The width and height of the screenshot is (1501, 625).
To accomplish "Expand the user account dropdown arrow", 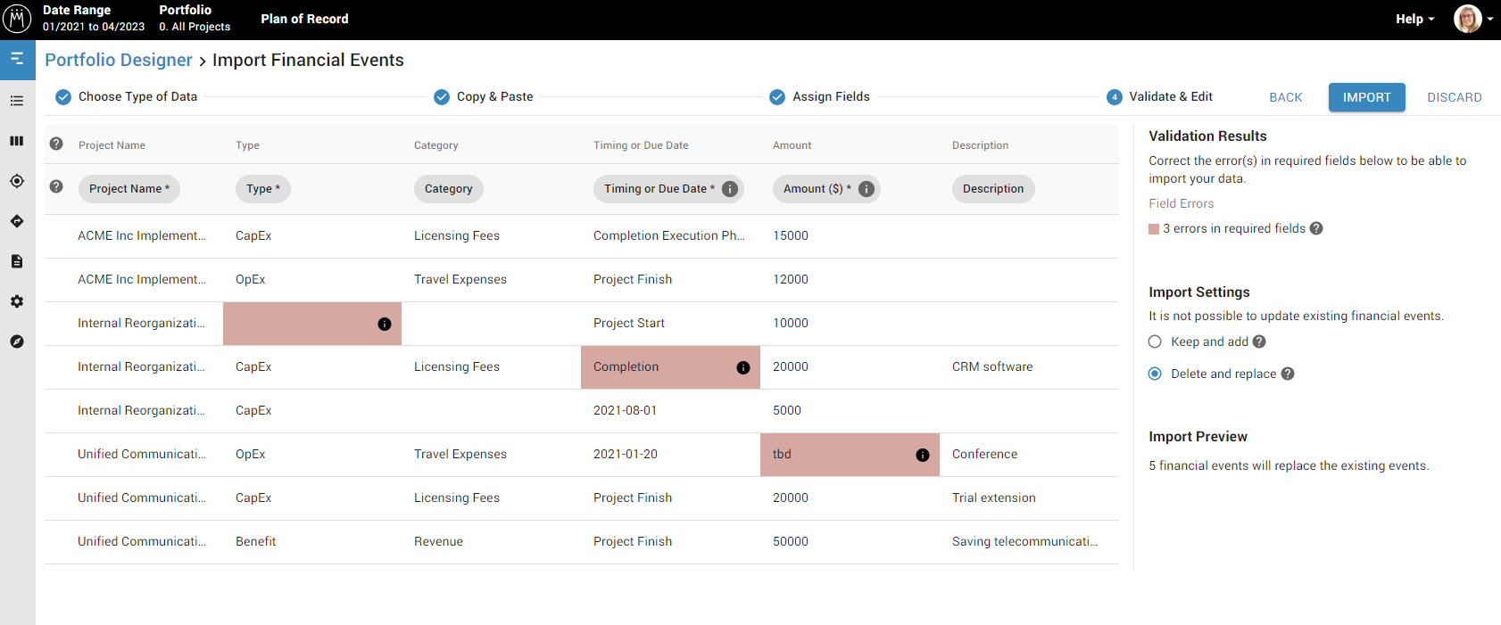I will click(1490, 19).
